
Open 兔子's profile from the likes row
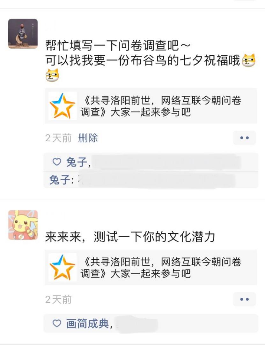77,162
